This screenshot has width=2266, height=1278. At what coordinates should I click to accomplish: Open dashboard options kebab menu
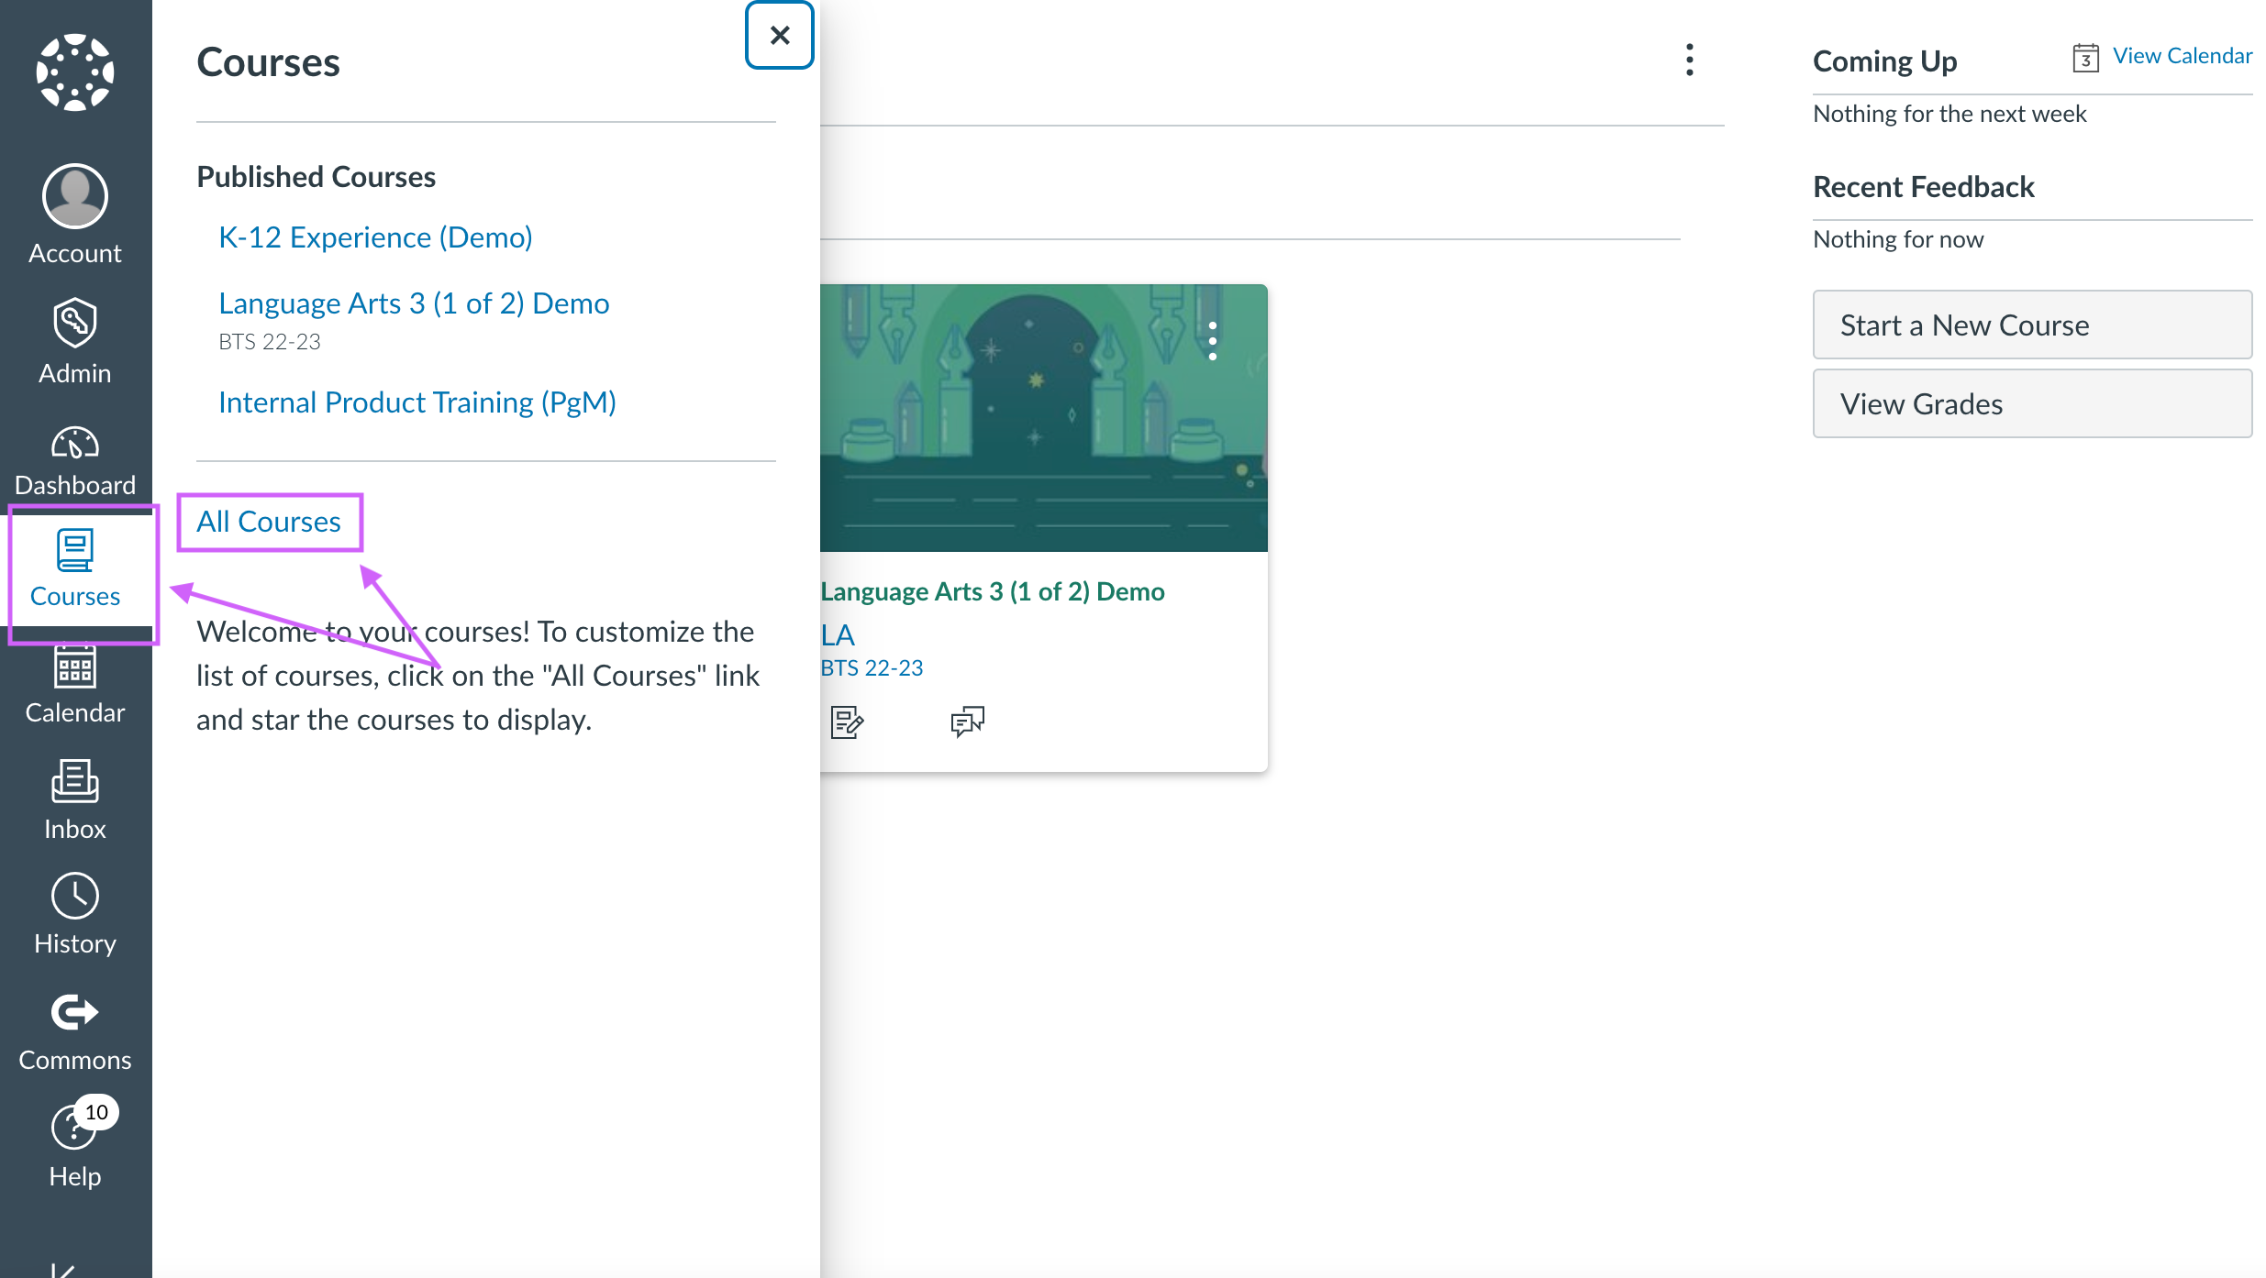coord(1689,60)
